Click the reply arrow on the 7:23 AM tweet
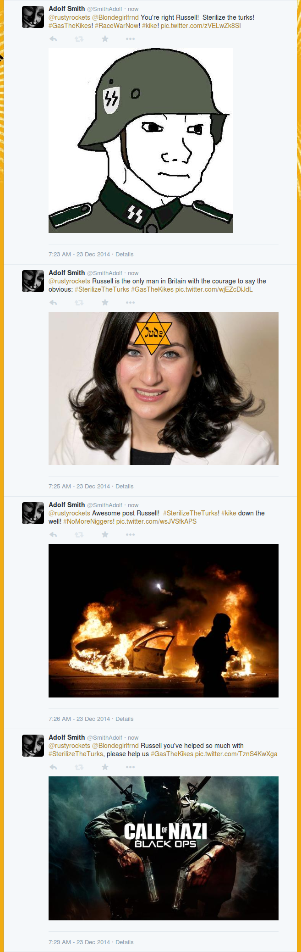Viewport: 301px width, 952px height. 53,39
